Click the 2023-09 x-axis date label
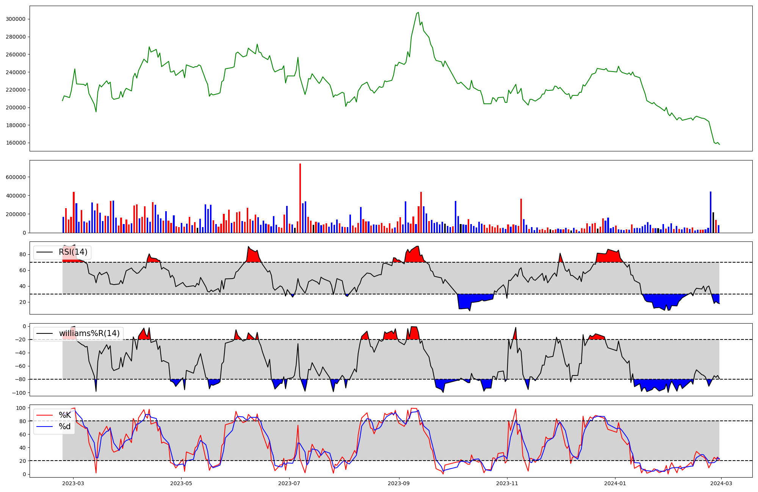758x492 pixels. coord(399,483)
